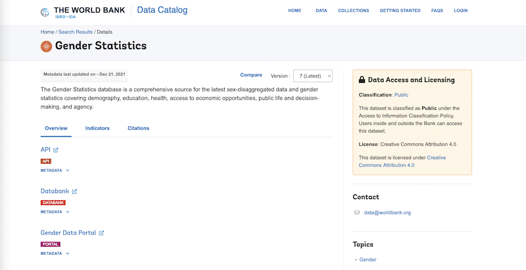526x270 pixels.
Task: Click the Gender topic link
Action: [368, 259]
